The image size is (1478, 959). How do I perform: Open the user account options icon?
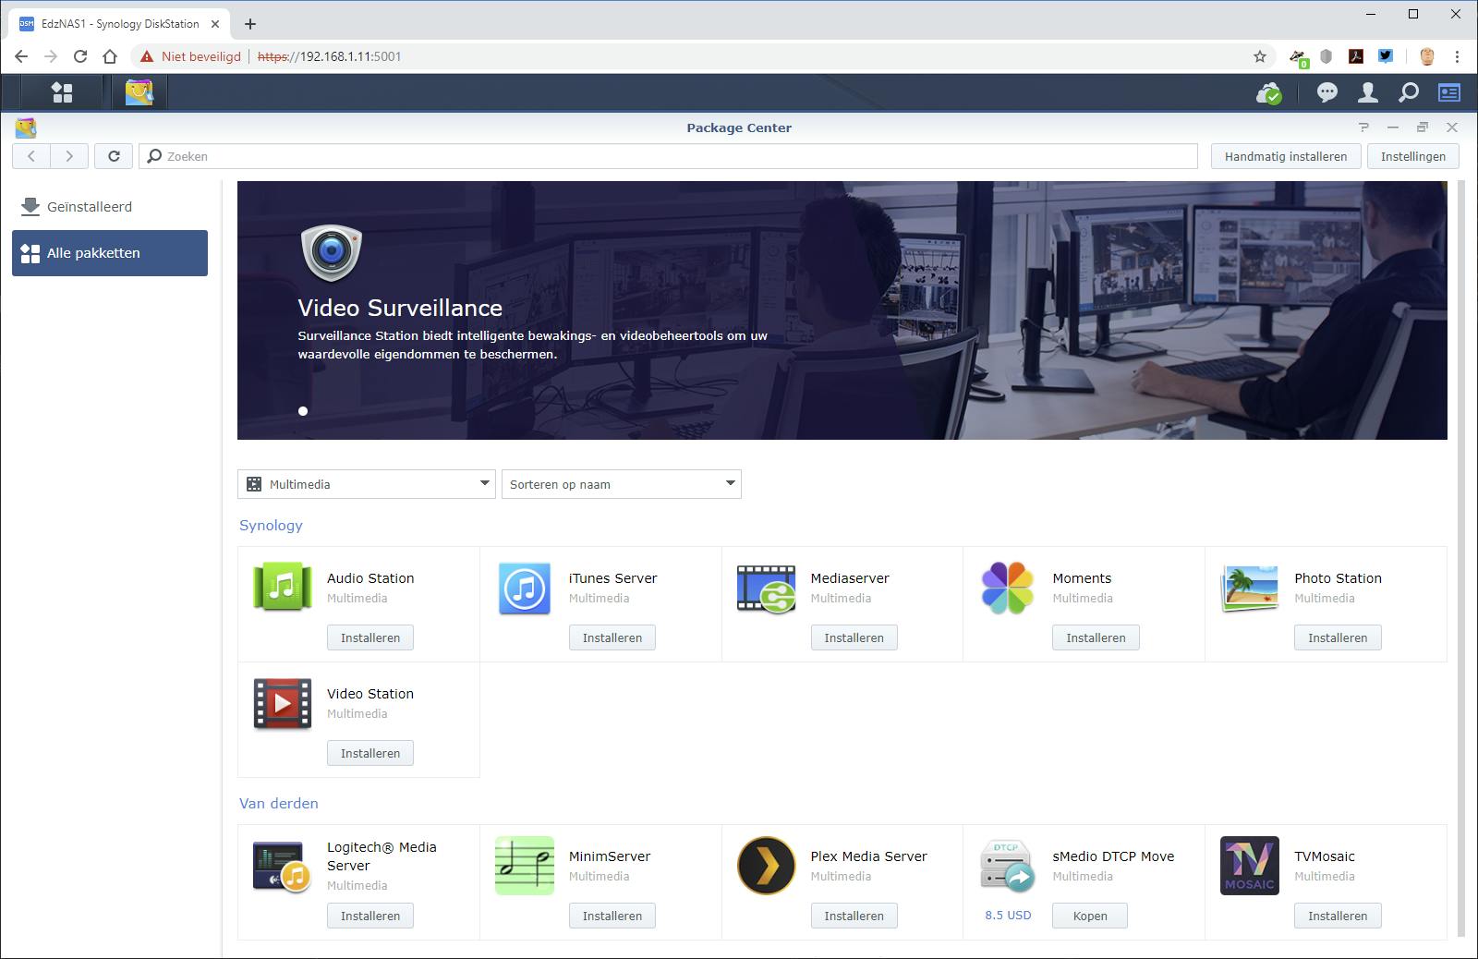(x=1368, y=92)
